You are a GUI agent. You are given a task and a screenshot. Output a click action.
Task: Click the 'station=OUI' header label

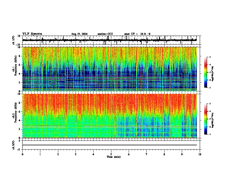[105, 34]
